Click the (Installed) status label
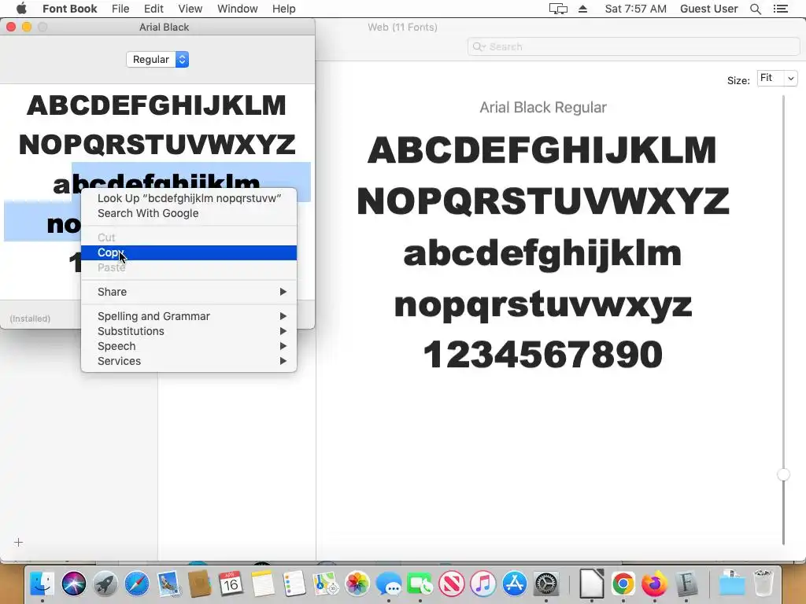 pyautogui.click(x=31, y=319)
